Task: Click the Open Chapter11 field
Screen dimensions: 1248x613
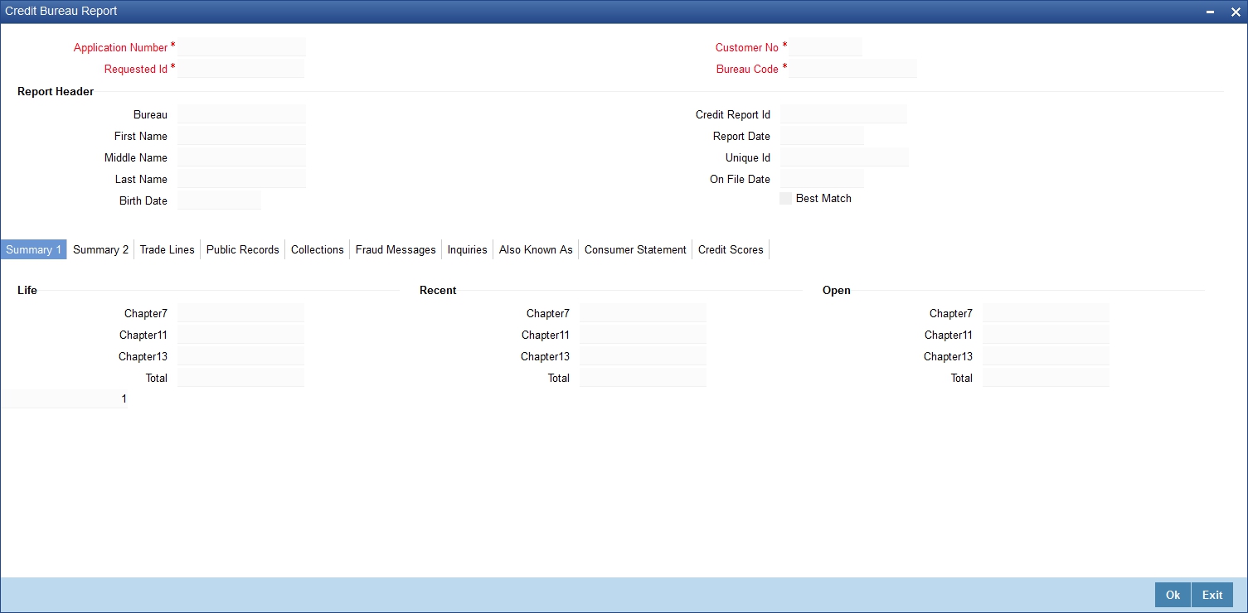Action: coord(1046,335)
